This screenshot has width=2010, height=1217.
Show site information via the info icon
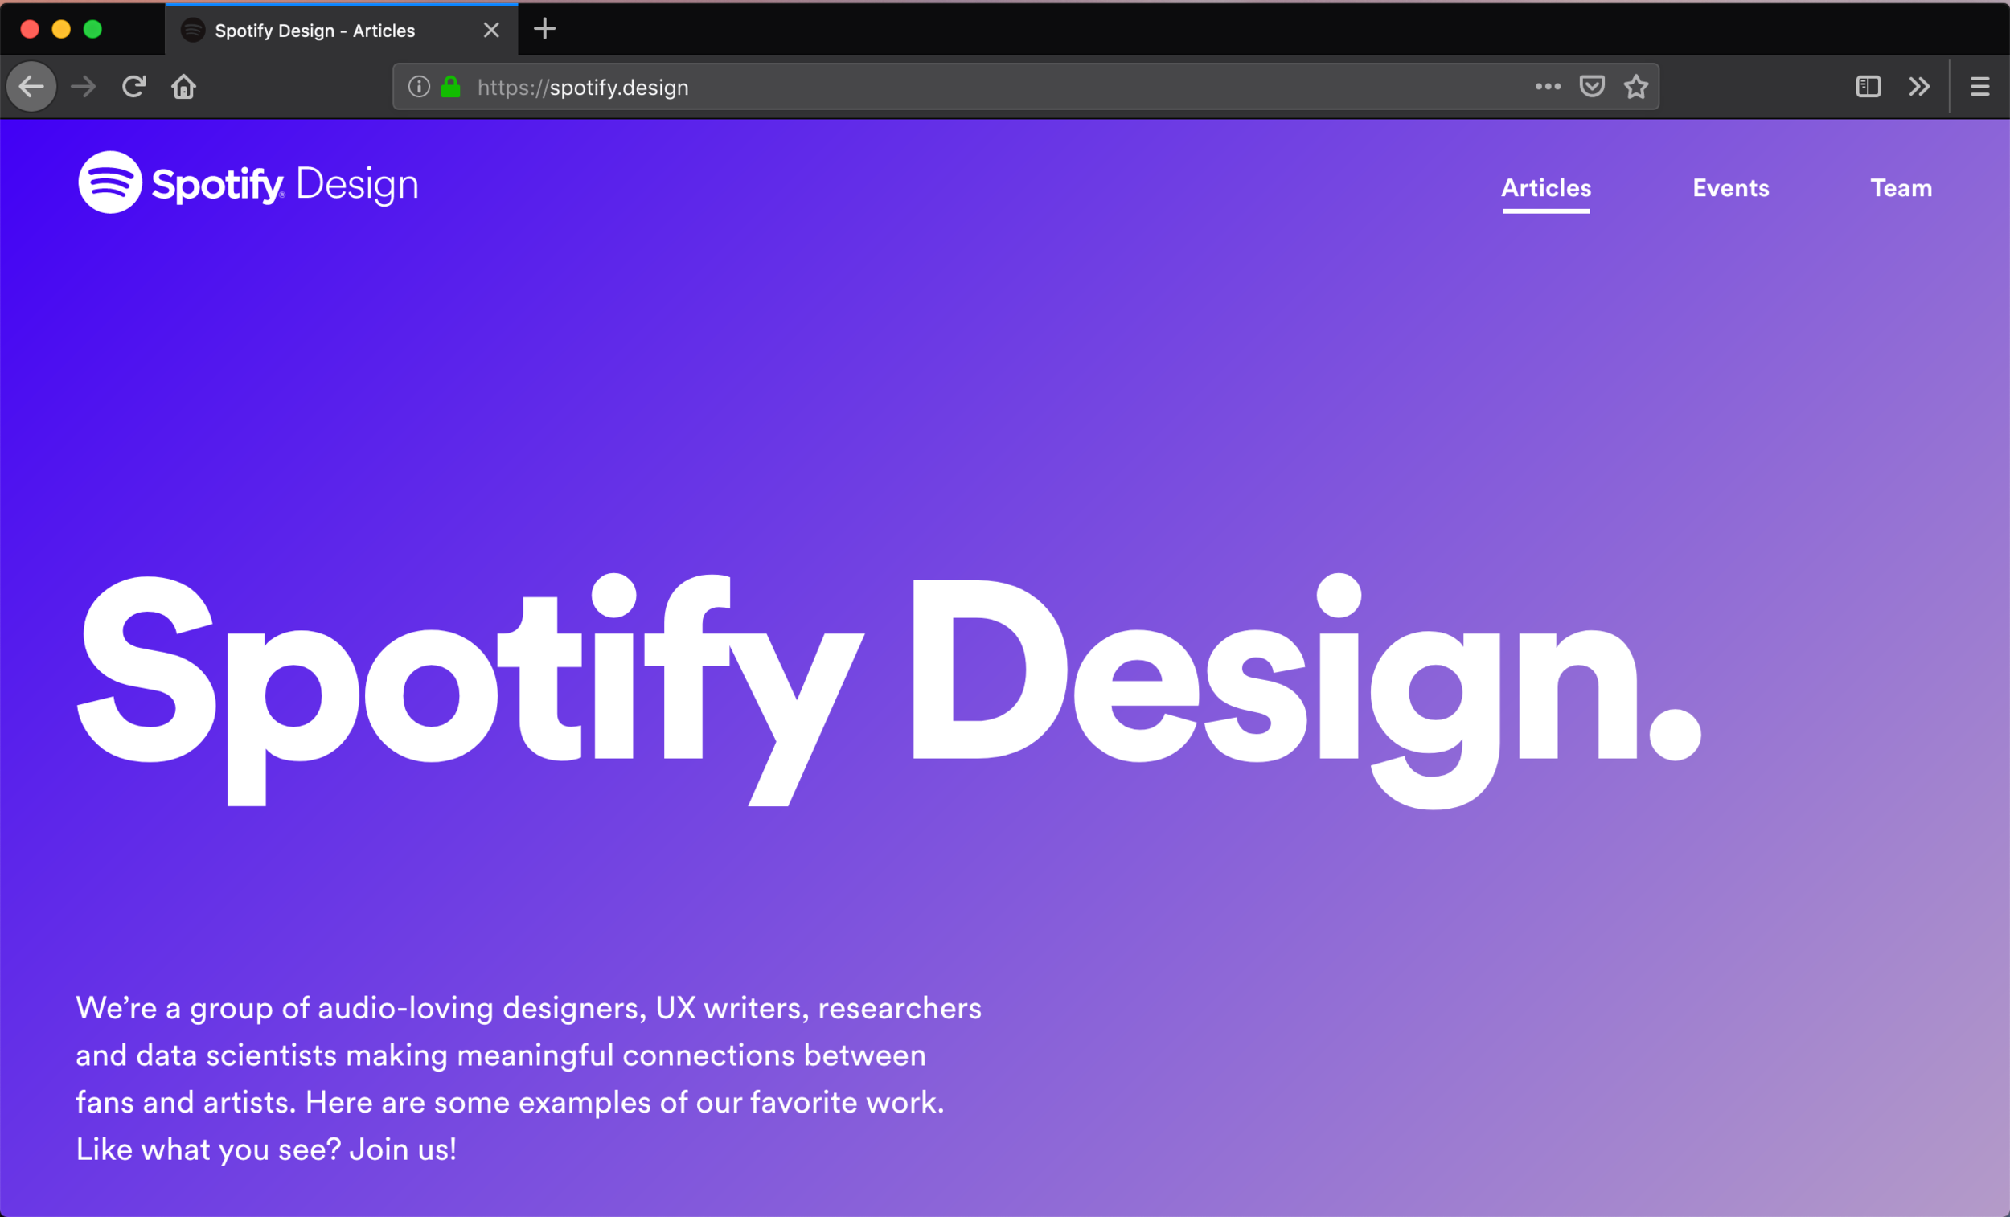tap(418, 87)
